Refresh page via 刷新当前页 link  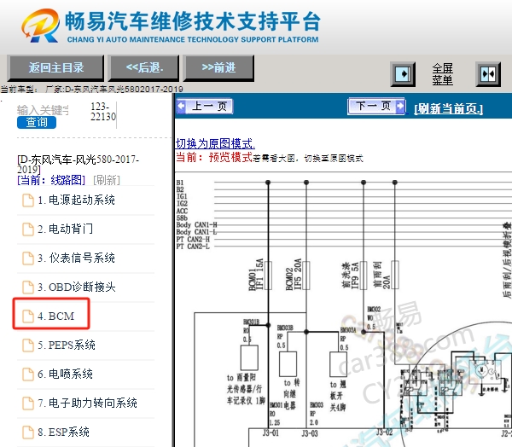pyautogui.click(x=448, y=108)
